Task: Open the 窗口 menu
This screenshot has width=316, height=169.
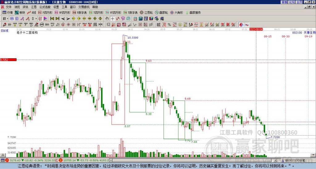Action: point(73,7)
